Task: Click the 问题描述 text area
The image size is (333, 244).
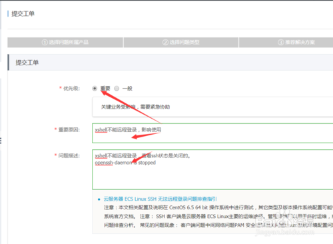Action: pos(212,169)
